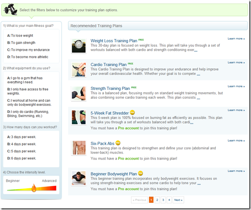This screenshot has width=251, height=210.
Task: Go to the Next page of plans
Action: click(178, 200)
